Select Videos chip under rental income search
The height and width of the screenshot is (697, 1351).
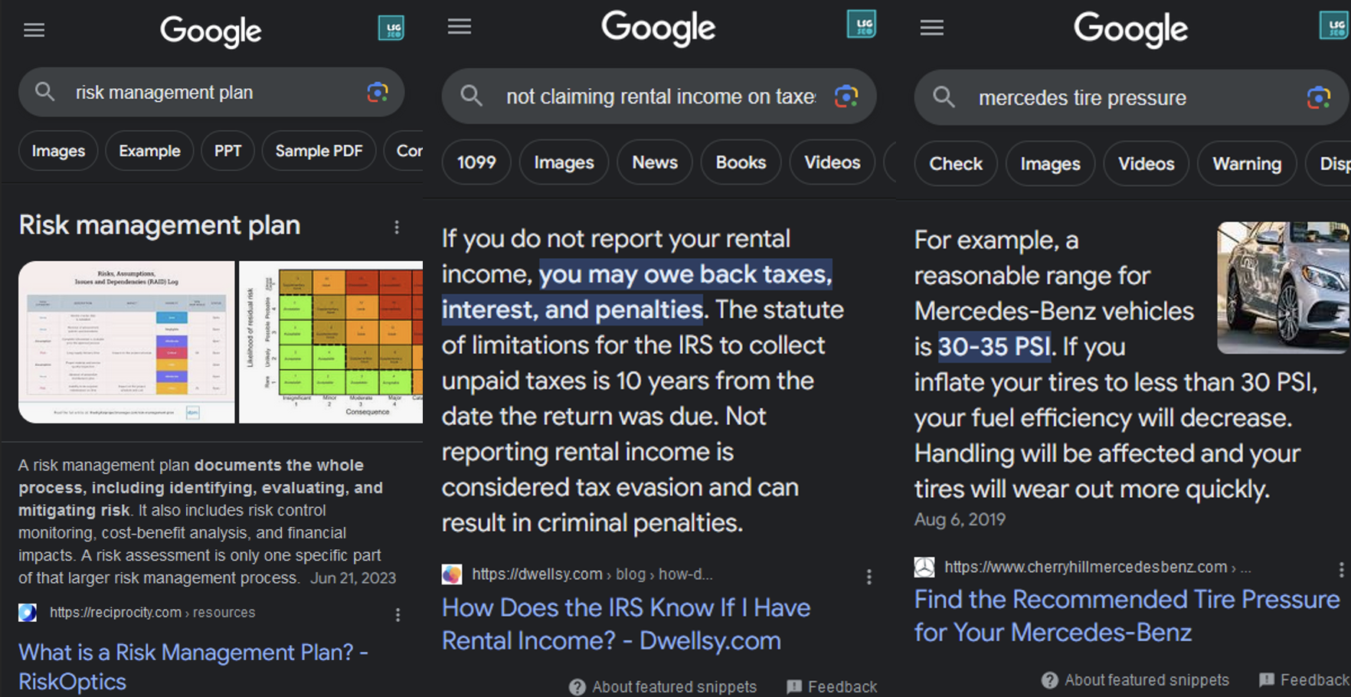pos(832,162)
